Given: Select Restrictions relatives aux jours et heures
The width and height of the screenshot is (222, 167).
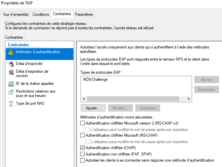Looking at the screenshot, I should pyautogui.click(x=39, y=93).
